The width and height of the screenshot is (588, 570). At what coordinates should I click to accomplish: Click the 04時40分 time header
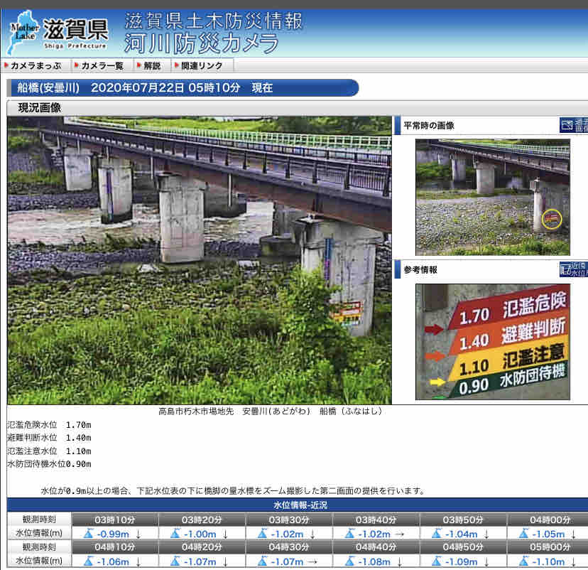coord(376,547)
